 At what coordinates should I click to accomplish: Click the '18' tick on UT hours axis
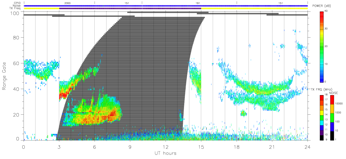[x=236, y=147]
